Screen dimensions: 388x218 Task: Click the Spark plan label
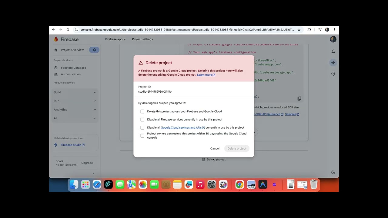click(x=59, y=161)
